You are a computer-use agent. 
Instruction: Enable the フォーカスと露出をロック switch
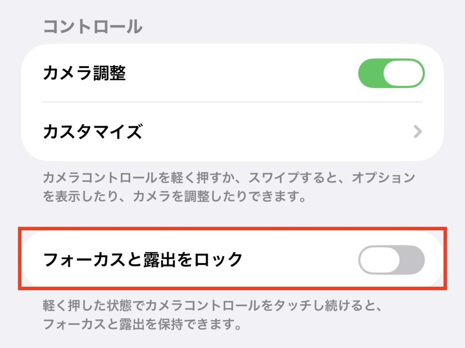click(x=391, y=260)
